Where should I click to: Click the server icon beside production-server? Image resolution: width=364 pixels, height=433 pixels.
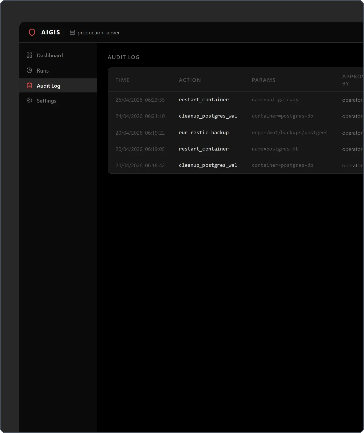point(72,32)
